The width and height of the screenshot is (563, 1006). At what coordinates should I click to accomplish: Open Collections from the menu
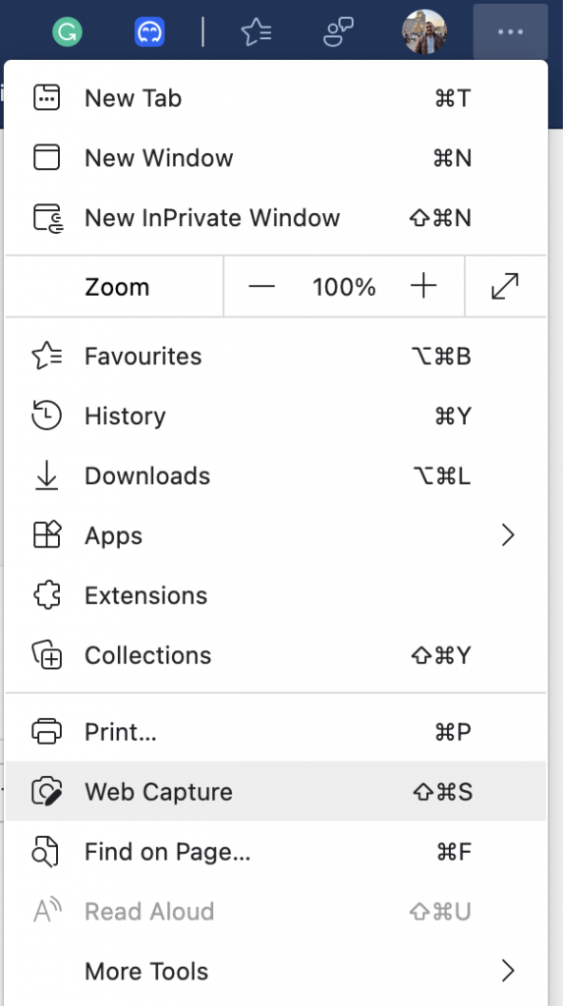(x=276, y=655)
